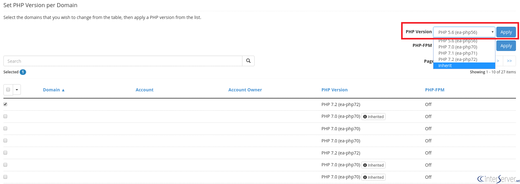Image resolution: width=520 pixels, height=184 pixels.
Task: Click the ascending sort arrow beside Domain
Action: [63, 90]
